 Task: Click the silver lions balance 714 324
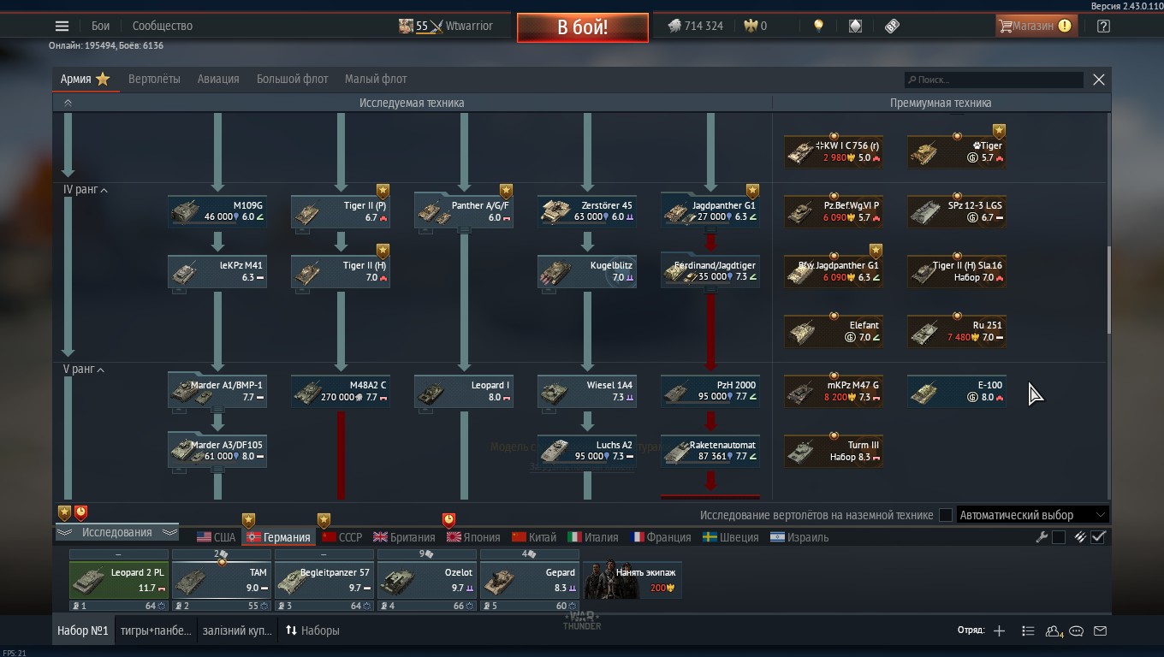[695, 26]
